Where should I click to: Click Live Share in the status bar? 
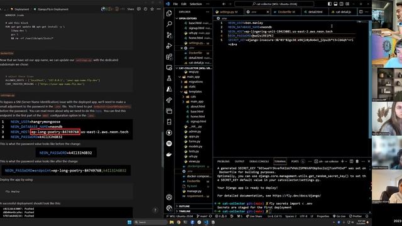coord(254,216)
